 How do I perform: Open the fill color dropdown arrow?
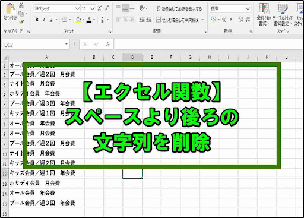[83, 20]
